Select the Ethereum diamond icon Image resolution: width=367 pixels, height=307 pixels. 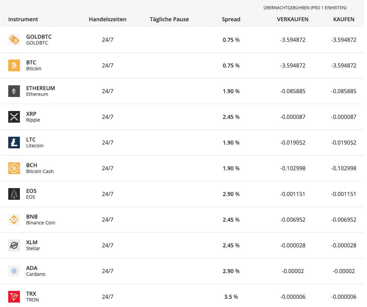(x=14, y=91)
